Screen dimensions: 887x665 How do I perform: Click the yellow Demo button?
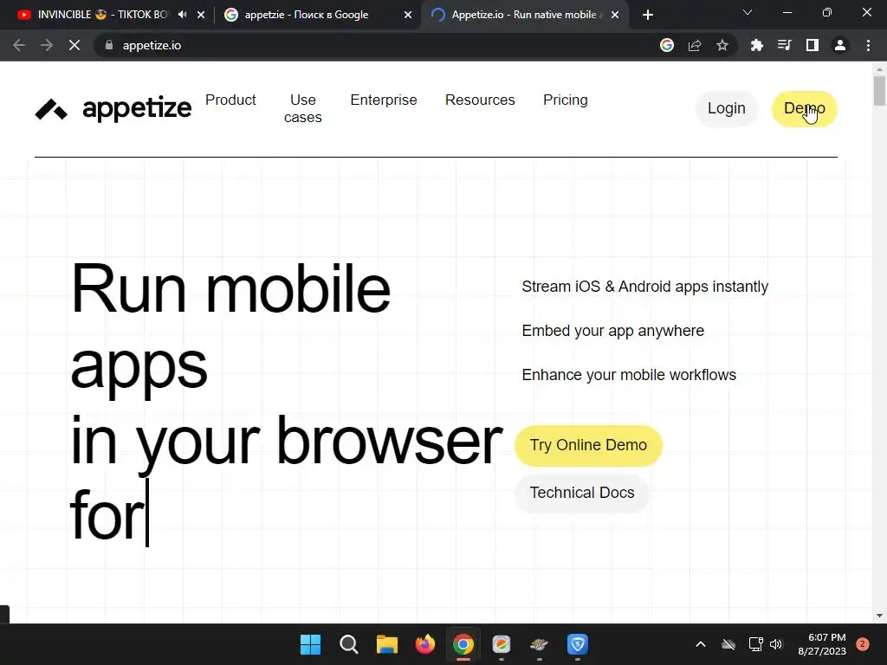click(x=804, y=108)
